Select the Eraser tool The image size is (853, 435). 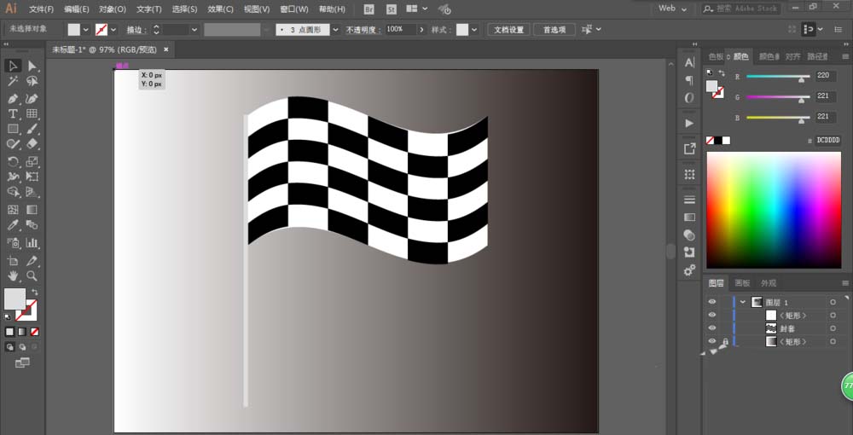(x=32, y=143)
